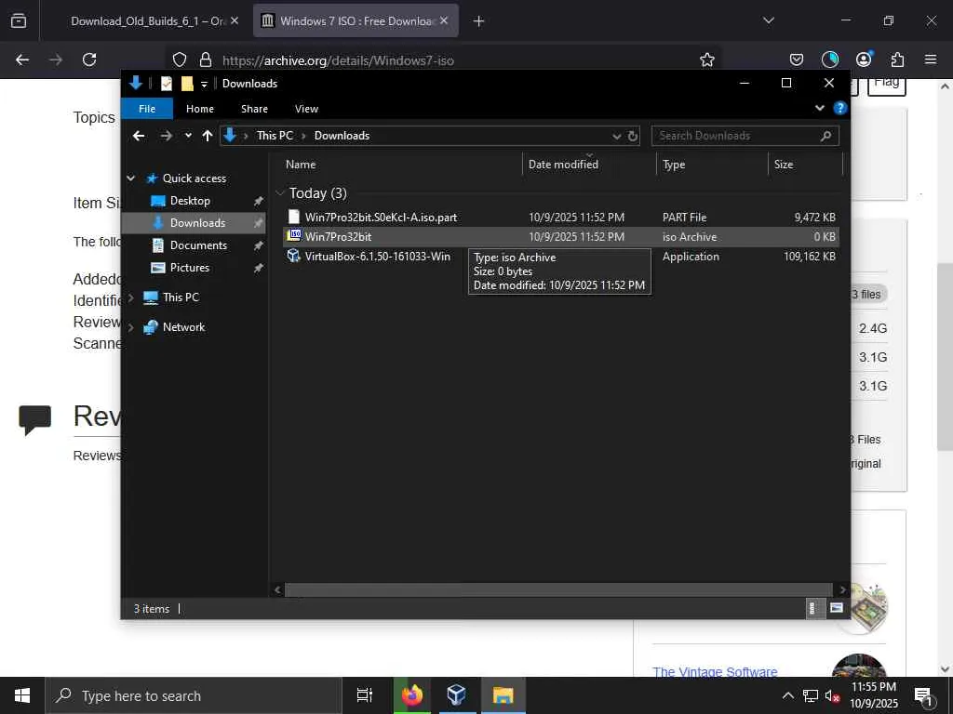Viewport: 953px width, 714px height.
Task: Click the Properties quick access toolbar icon
Action: point(166,84)
